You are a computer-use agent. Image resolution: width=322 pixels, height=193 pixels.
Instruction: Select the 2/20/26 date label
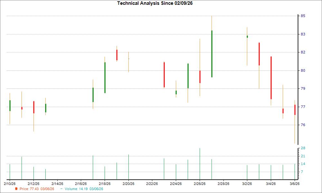[x=129, y=183]
